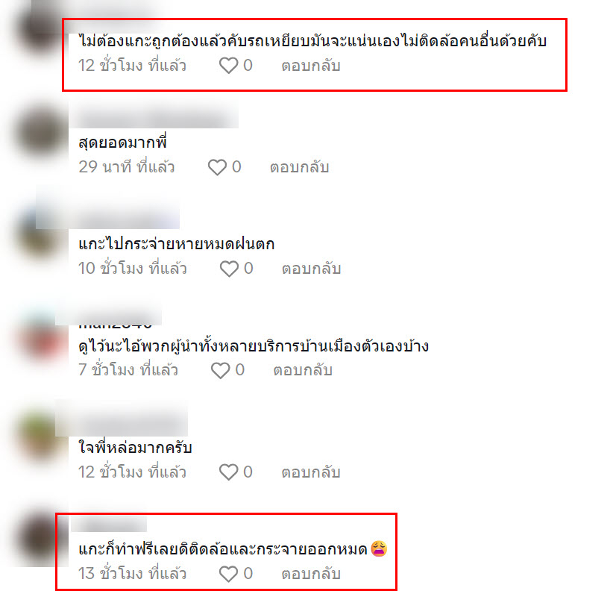
Task: Tap heart on top highlighted 12 ชั่วโมง comment
Action: 229,66
